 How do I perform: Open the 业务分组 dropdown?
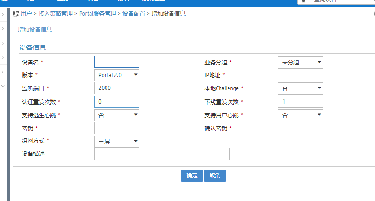[301, 62]
